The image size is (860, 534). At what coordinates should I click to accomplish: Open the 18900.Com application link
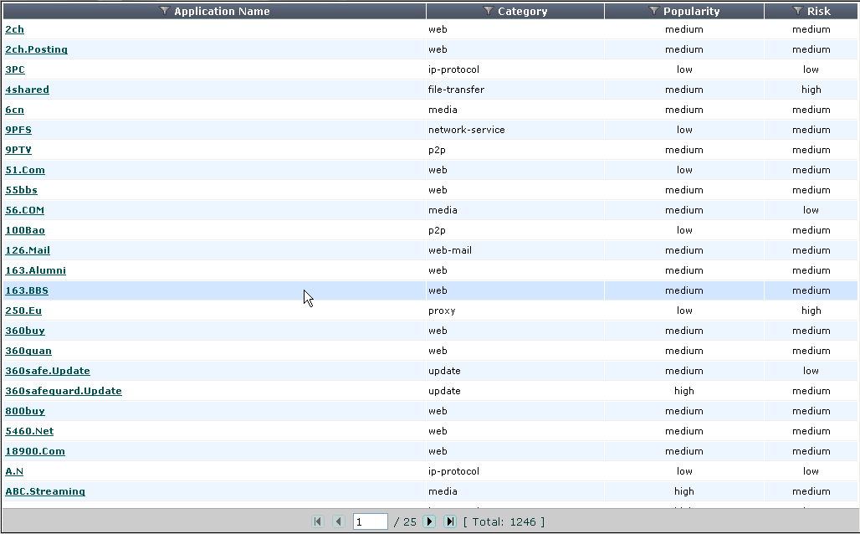click(35, 451)
